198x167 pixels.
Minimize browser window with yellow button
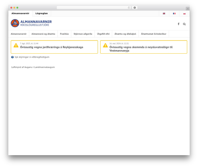(14, 8)
